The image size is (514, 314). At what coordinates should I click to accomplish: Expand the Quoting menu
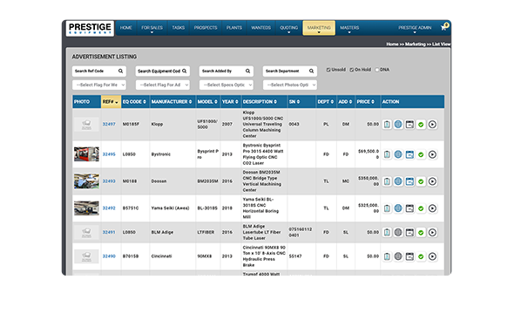(288, 28)
